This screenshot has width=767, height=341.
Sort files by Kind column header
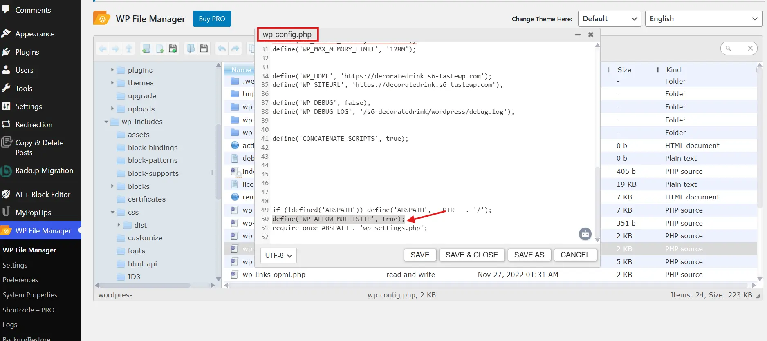pyautogui.click(x=673, y=70)
